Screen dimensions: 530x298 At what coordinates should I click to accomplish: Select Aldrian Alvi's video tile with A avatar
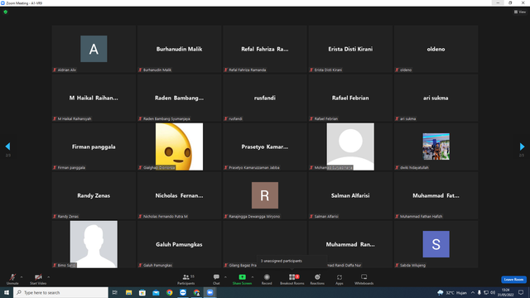click(94, 49)
